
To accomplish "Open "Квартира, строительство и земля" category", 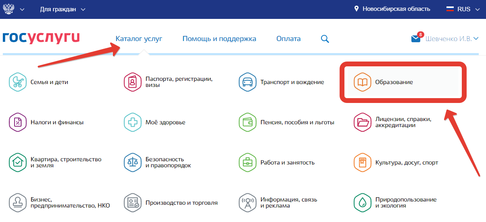I will coord(66,162).
